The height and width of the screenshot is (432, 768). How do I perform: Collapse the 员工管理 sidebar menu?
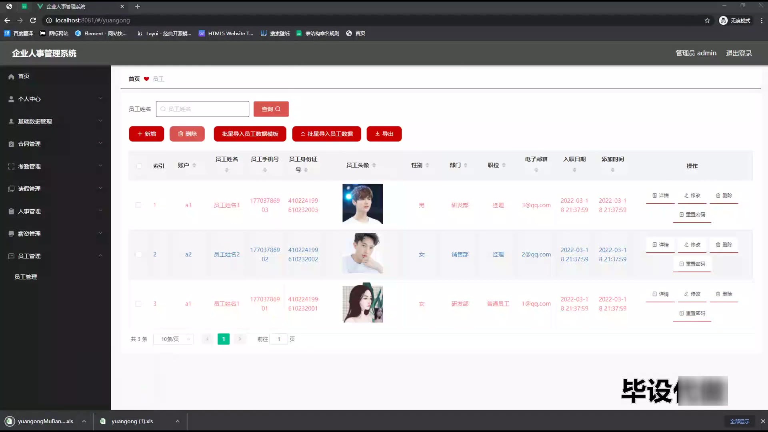point(55,256)
